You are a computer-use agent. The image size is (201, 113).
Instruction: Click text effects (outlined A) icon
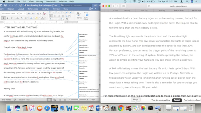click(31, 18)
